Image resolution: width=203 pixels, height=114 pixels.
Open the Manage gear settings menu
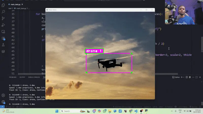click(3, 102)
